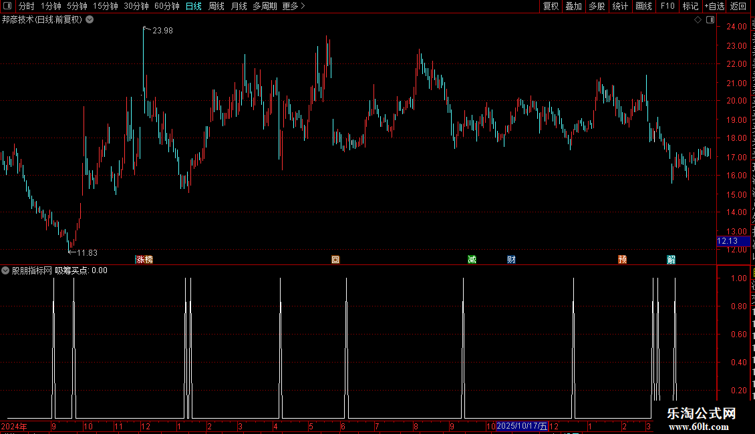Click the 吸筹买点: 0.00 indicator value

pyautogui.click(x=81, y=270)
